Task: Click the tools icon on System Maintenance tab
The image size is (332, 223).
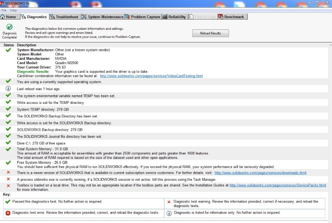Action: pos(84,17)
